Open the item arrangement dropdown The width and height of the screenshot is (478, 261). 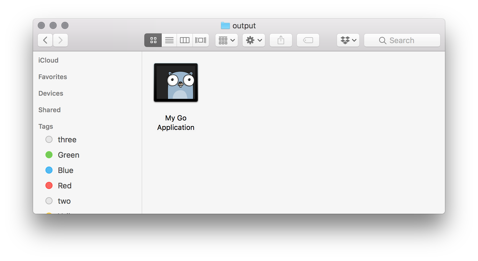[226, 40]
